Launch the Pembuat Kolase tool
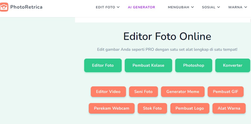Image resolution: width=251 pixels, height=124 pixels. tap(148, 65)
